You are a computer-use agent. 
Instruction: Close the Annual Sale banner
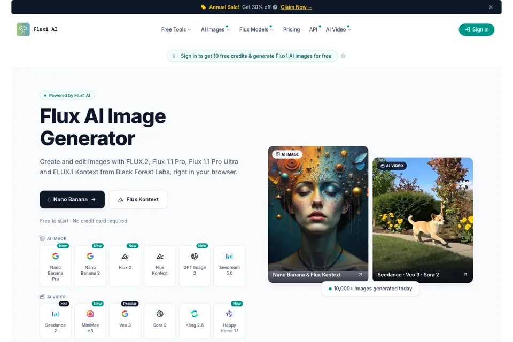pyautogui.click(x=491, y=7)
